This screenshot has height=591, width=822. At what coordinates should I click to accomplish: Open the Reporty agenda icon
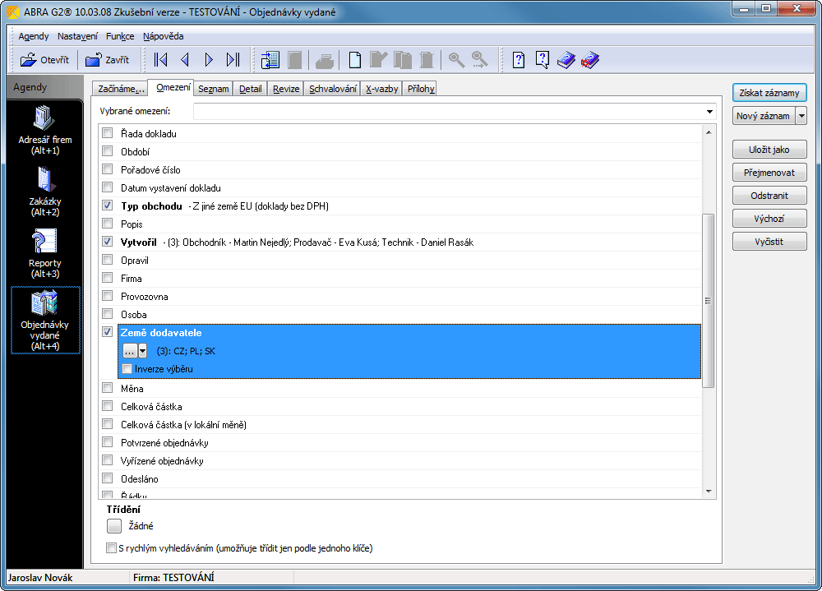[x=44, y=252]
